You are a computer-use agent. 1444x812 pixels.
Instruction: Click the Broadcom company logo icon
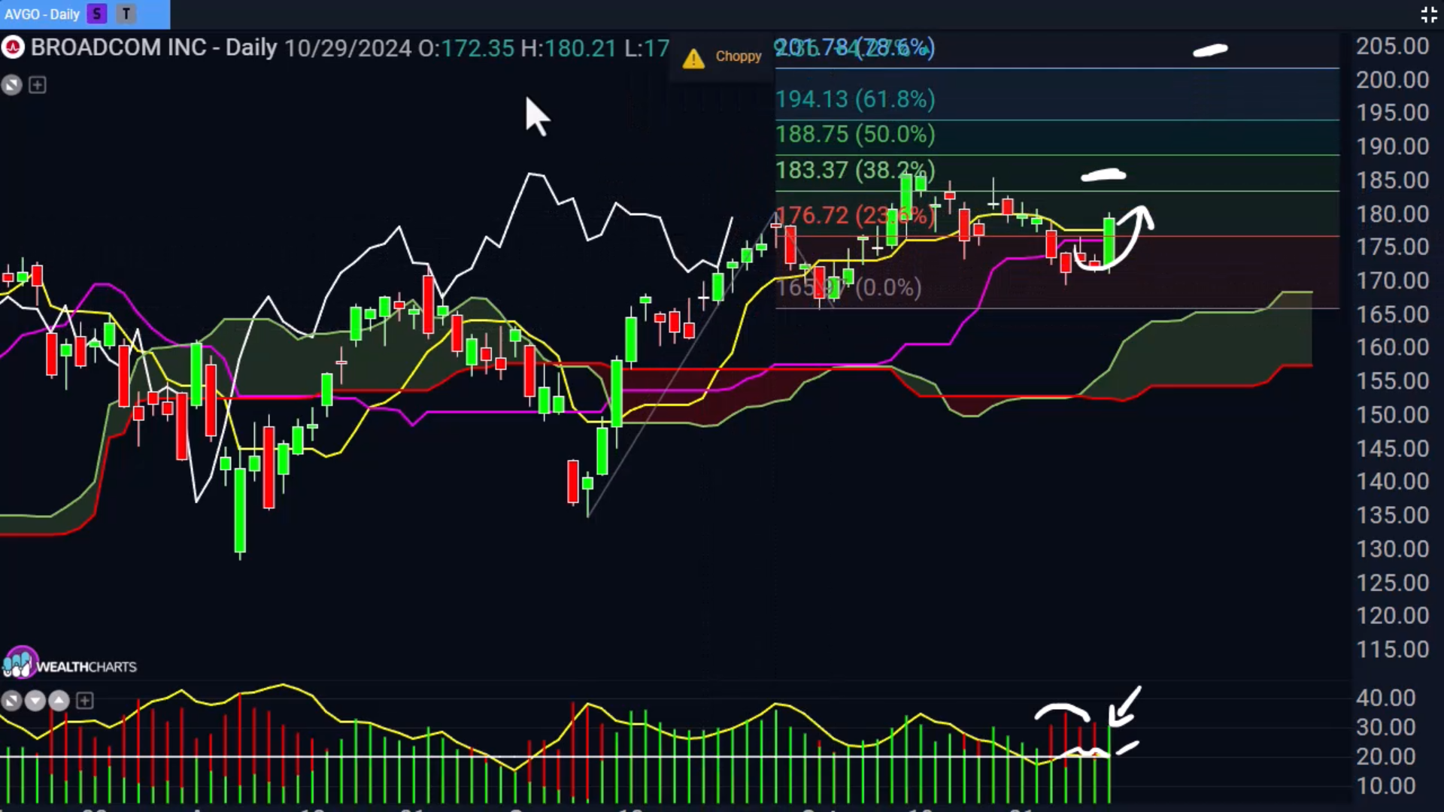pos(13,48)
